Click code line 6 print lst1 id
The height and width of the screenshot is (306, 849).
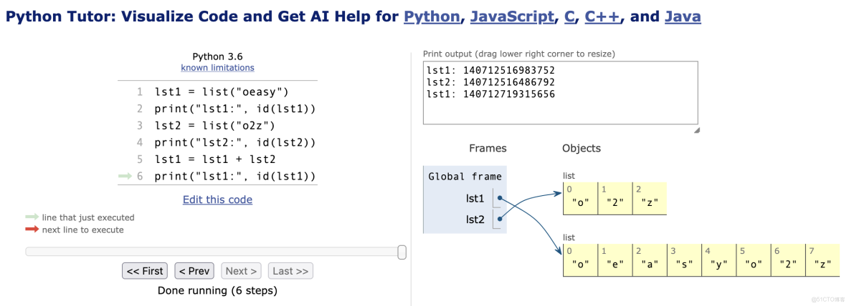[x=234, y=177]
